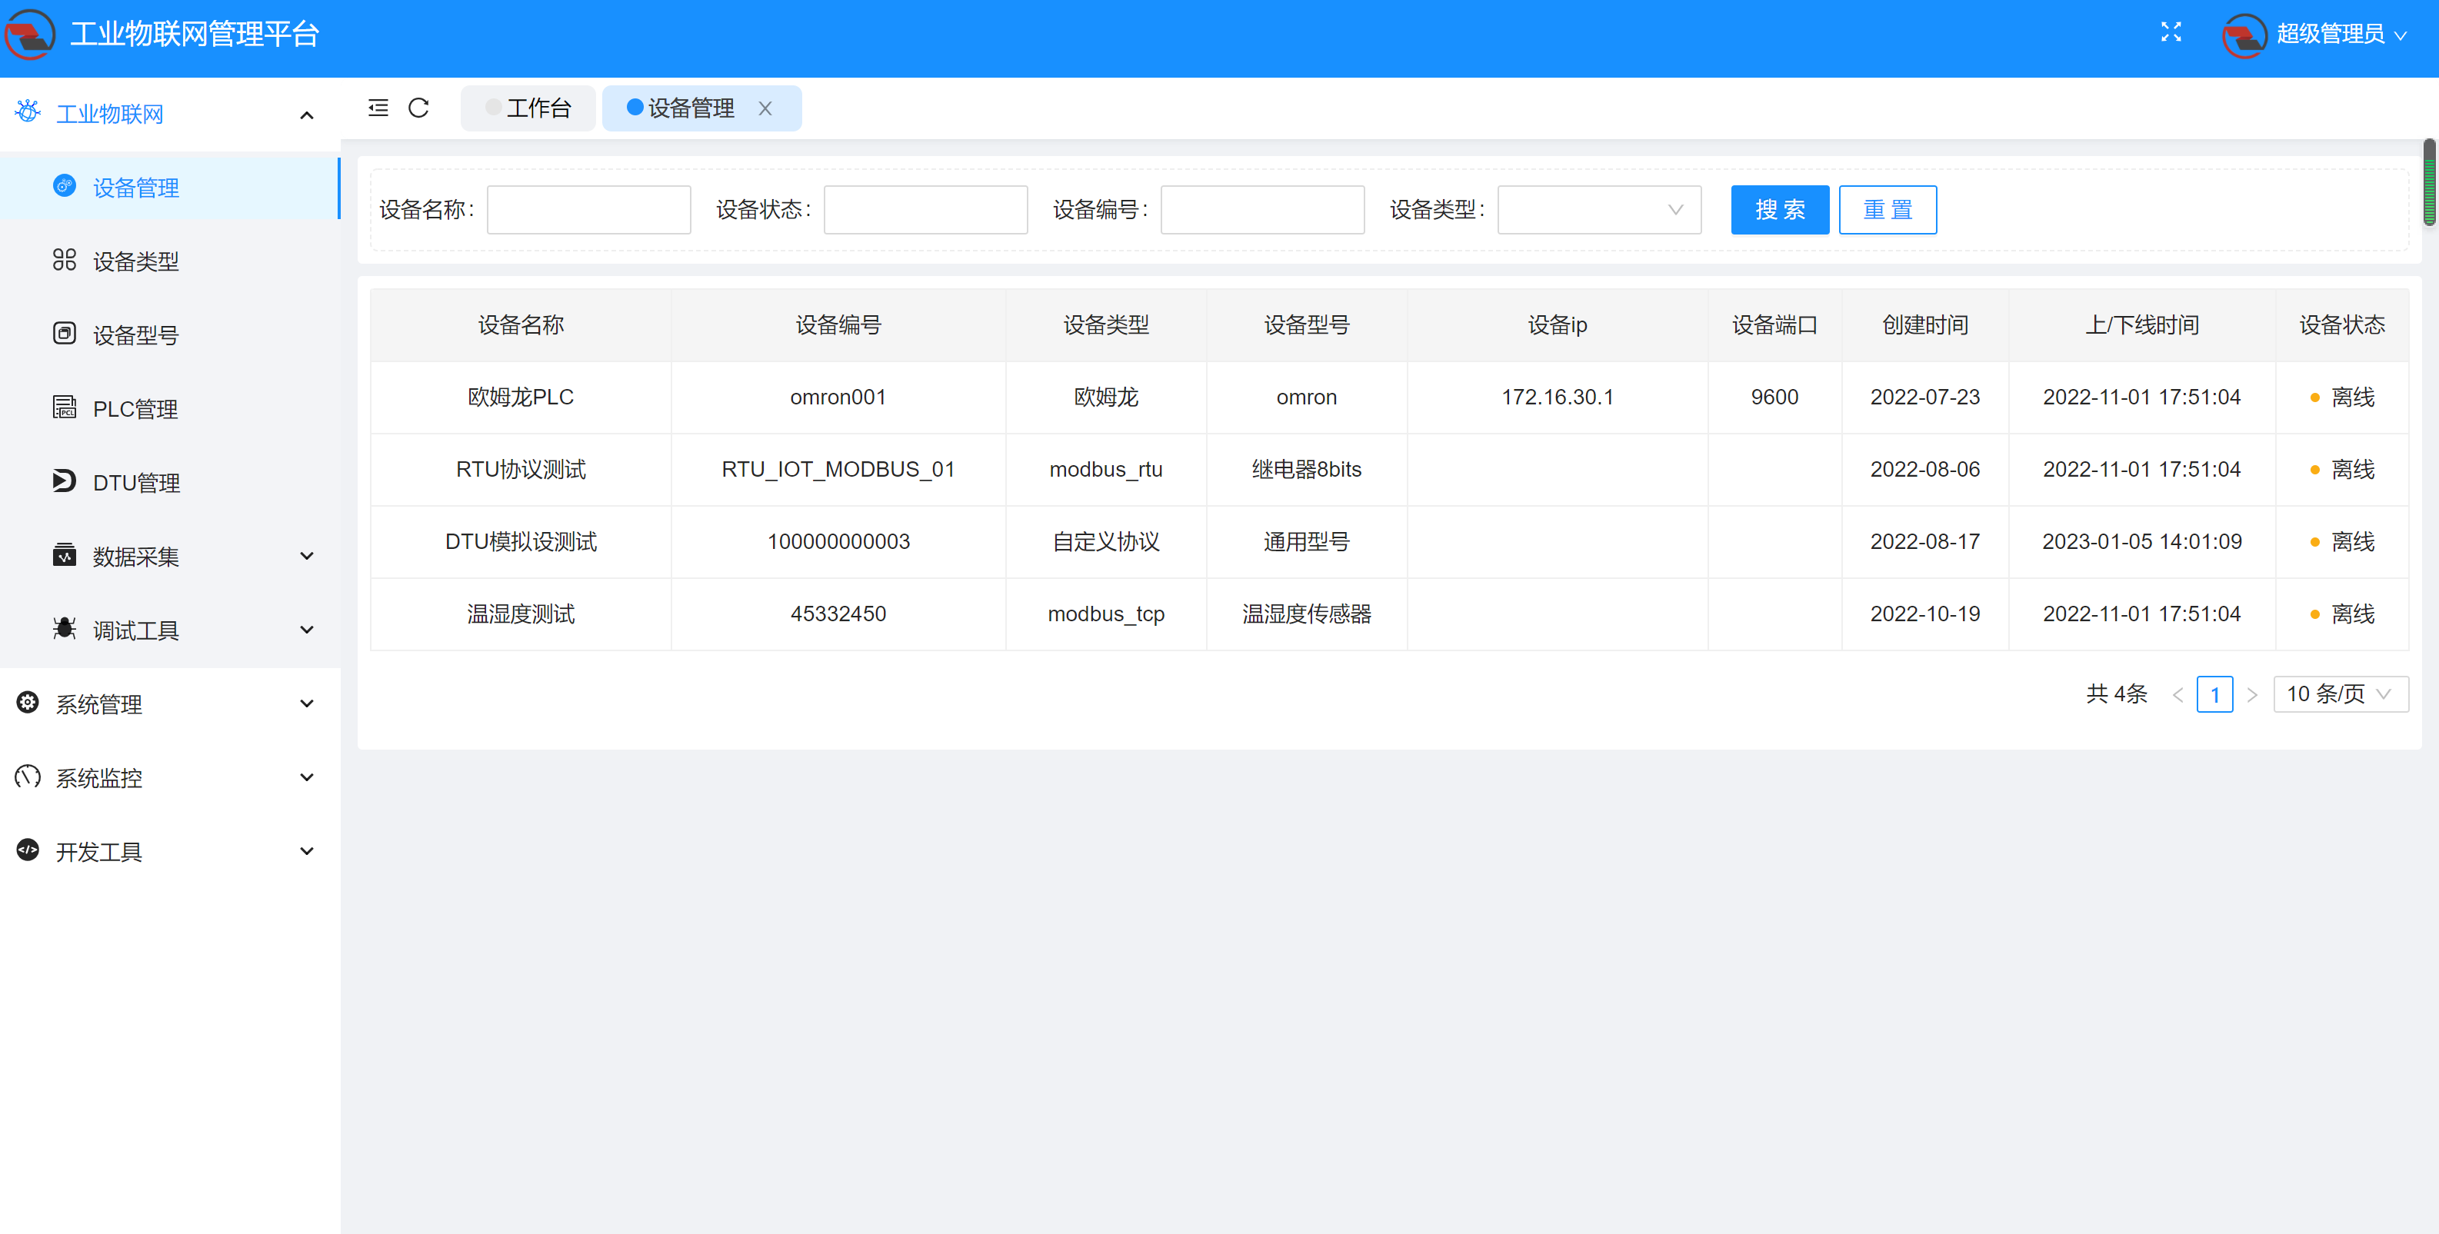Click the 上/下线时间 column header
The width and height of the screenshot is (2439, 1234).
(x=2141, y=325)
